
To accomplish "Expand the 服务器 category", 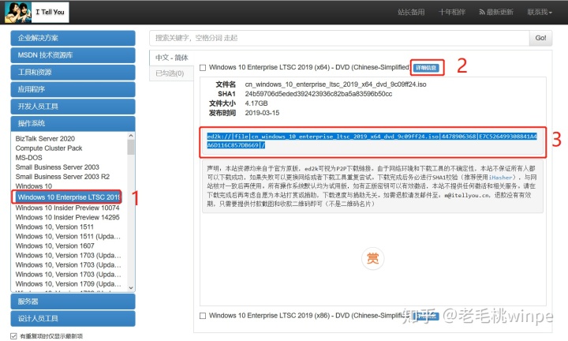I will [73, 302].
